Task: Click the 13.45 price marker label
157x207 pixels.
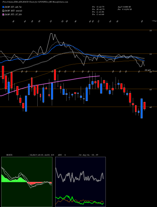Action: click(x=148, y=70)
